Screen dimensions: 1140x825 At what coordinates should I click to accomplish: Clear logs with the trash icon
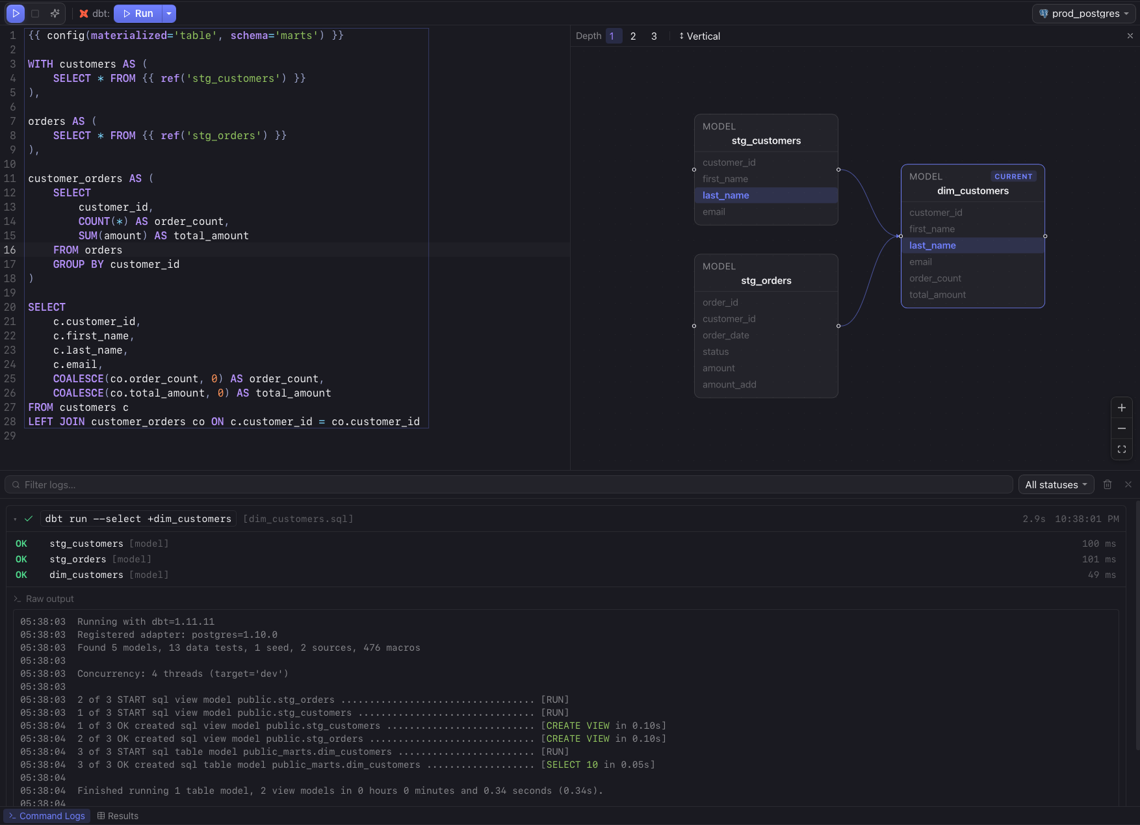[x=1108, y=484]
